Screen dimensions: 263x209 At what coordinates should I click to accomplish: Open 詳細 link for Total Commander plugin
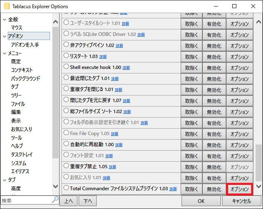(173, 189)
